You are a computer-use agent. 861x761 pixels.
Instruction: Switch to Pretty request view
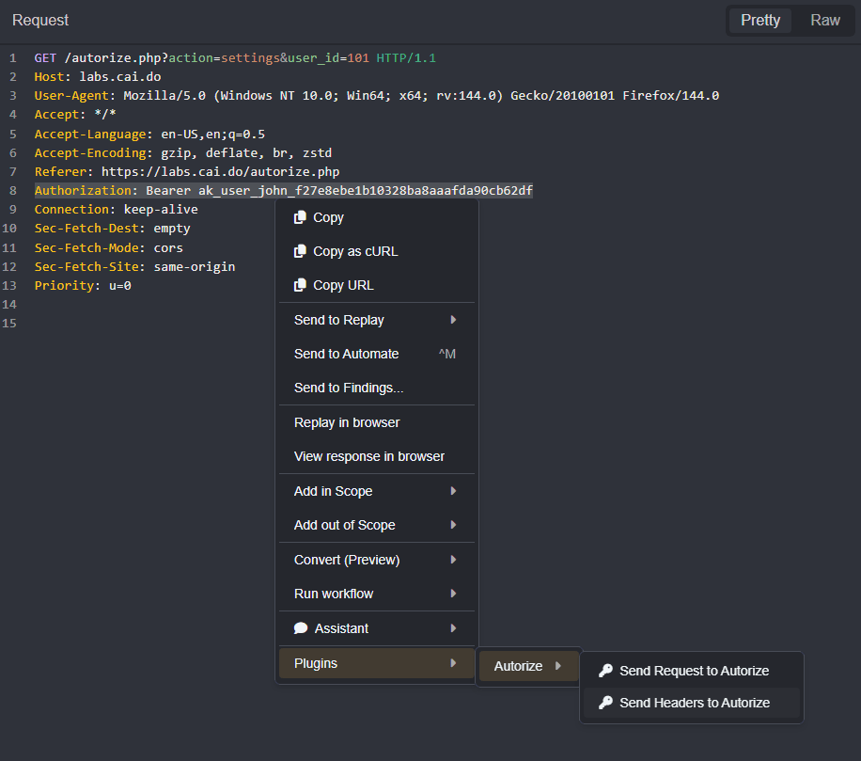[x=759, y=21]
